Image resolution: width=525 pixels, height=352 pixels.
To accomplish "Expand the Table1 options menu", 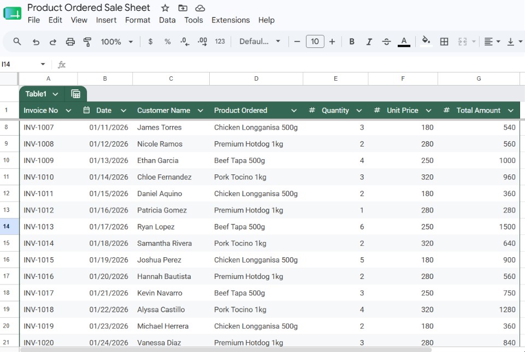I will (55, 94).
